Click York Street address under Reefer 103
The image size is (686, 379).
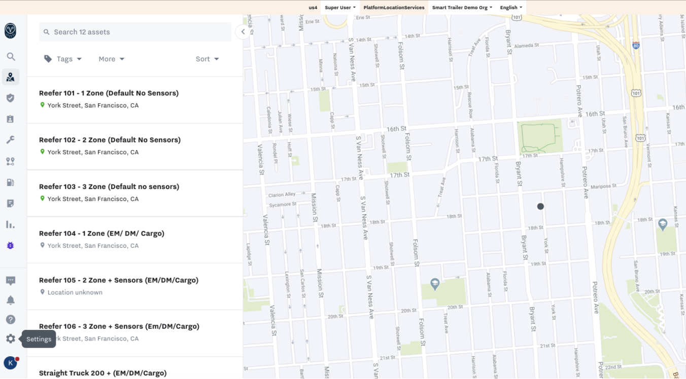click(x=93, y=199)
